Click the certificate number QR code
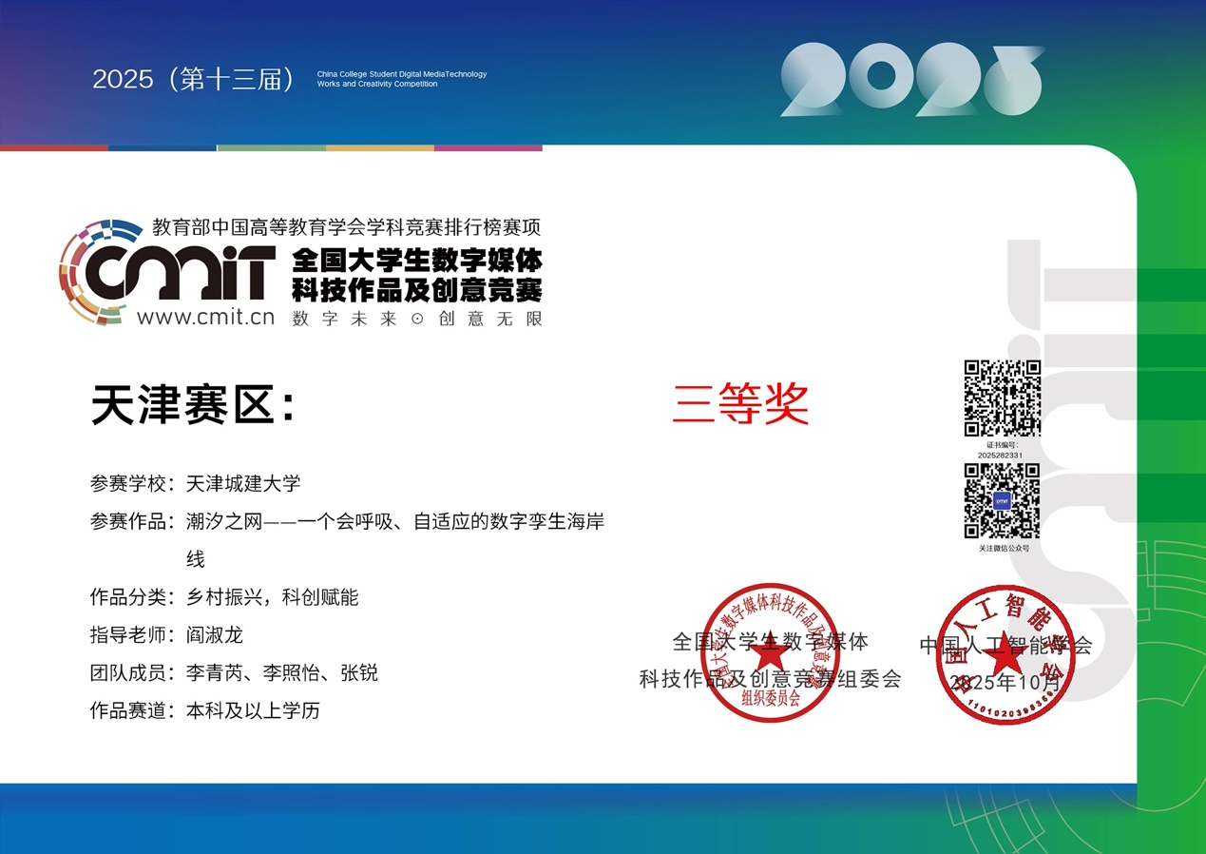Image resolution: width=1206 pixels, height=854 pixels. click(x=1002, y=398)
